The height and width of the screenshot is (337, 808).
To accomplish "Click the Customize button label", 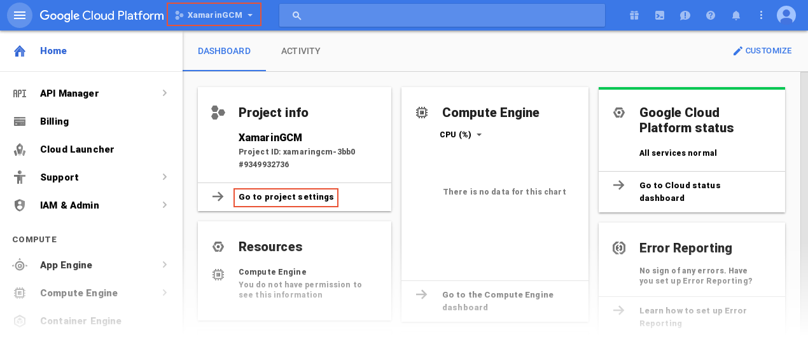I will click(769, 51).
